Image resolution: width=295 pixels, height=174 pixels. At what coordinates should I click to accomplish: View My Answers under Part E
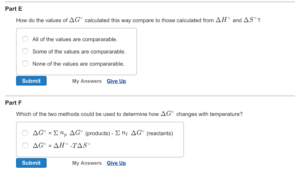87,81
